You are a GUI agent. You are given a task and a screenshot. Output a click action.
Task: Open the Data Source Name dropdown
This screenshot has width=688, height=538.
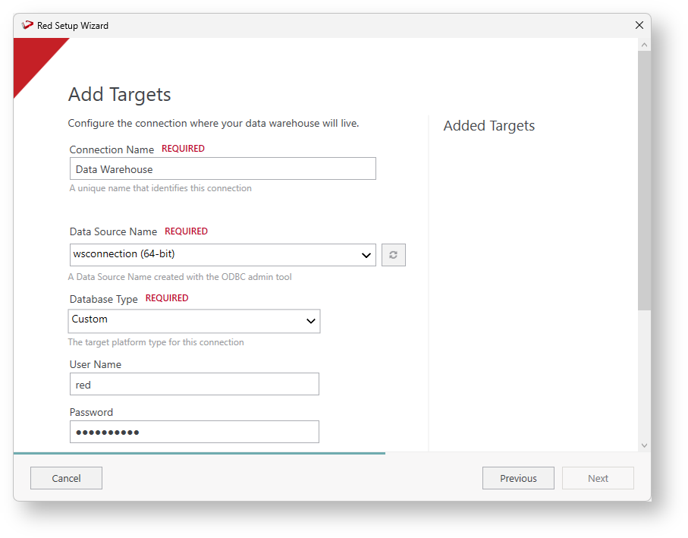point(222,255)
